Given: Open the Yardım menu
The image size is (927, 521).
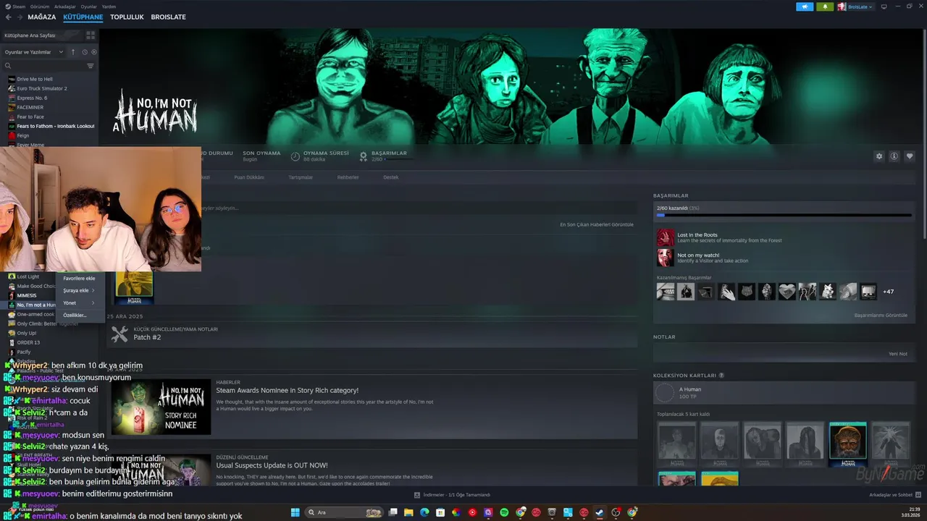Looking at the screenshot, I should (x=109, y=7).
